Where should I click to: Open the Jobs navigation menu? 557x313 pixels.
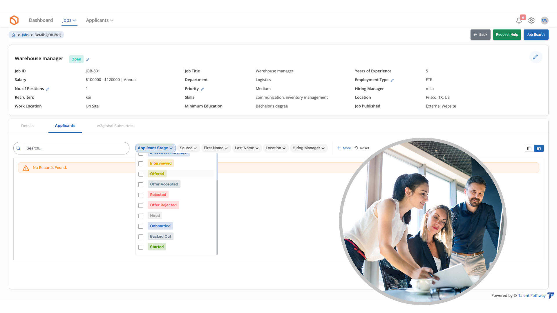[x=69, y=20]
